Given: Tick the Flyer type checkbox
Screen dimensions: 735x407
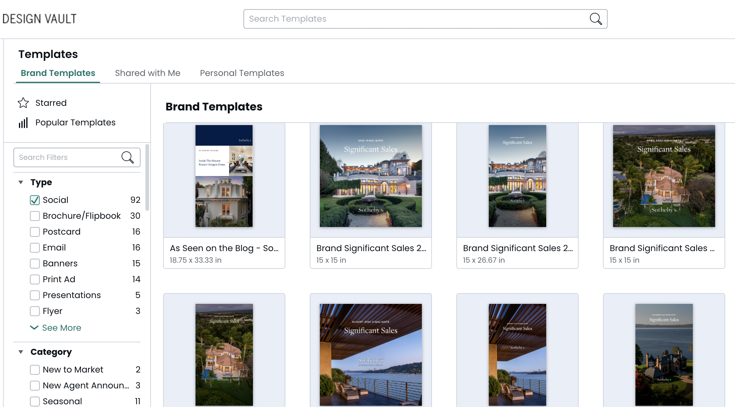Looking at the screenshot, I should (35, 311).
